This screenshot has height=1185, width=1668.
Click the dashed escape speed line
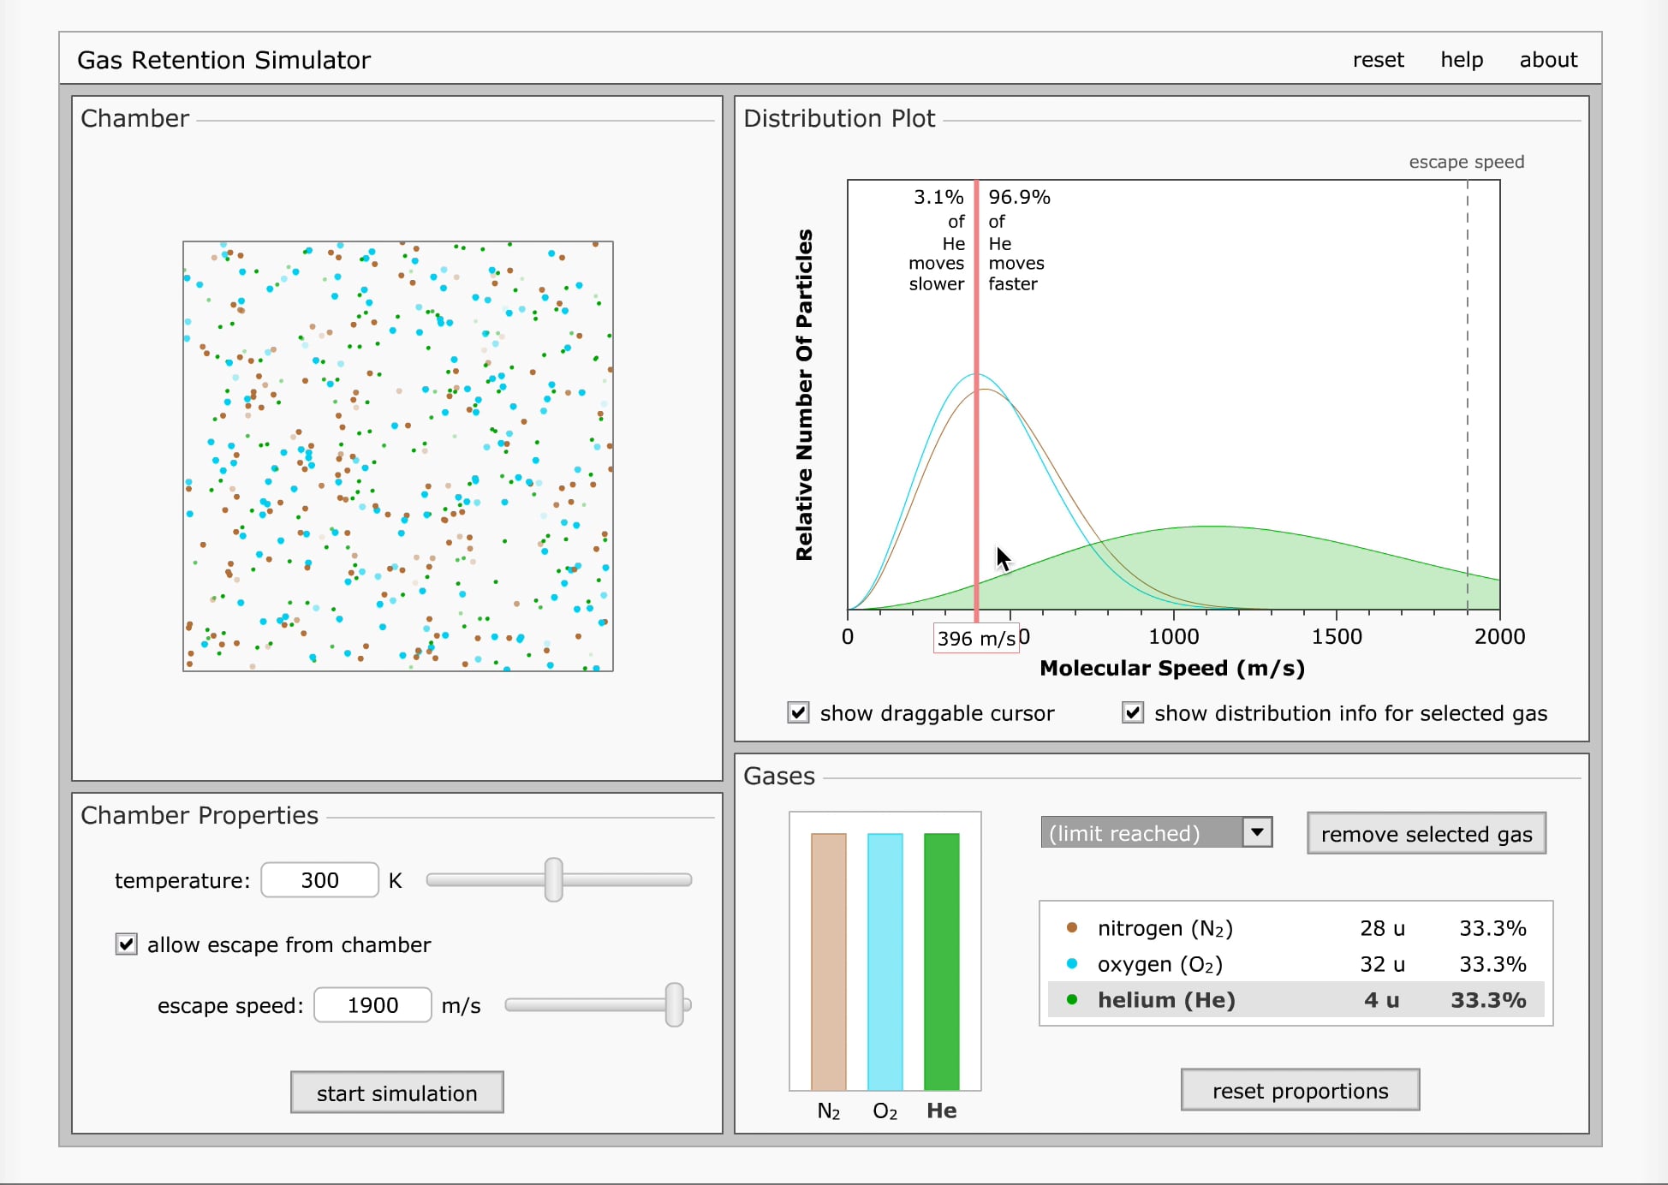pyautogui.click(x=1467, y=385)
